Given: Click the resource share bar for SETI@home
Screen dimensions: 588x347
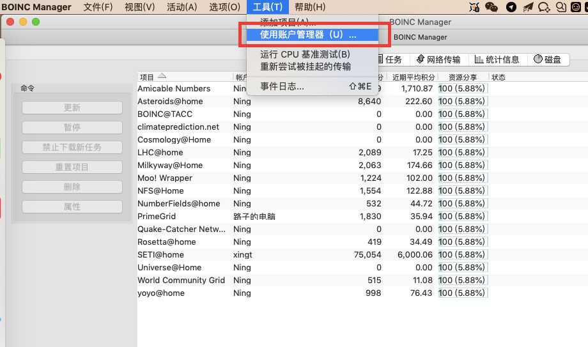Looking at the screenshot, I should pos(463,255).
